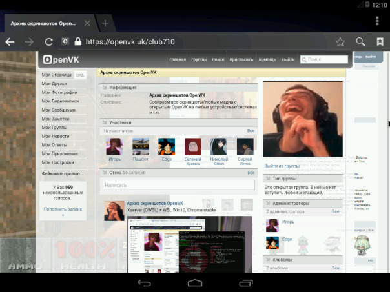The image size is (390, 292).
Task: Open the bookmarks ribbon icon
Action: pyautogui.click(x=380, y=42)
